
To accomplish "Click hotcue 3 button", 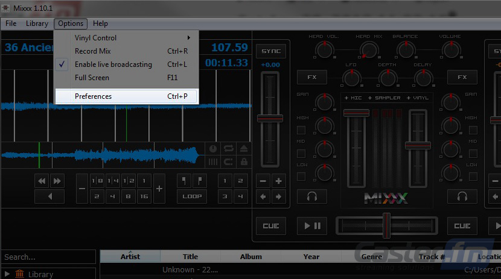I will [x=225, y=196].
